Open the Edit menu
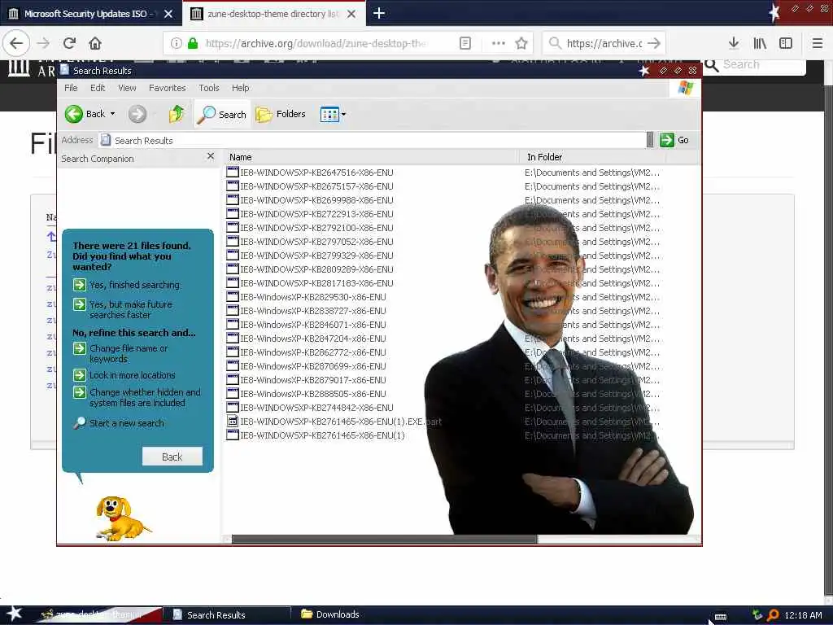Viewport: 833px width, 625px height. tap(98, 88)
